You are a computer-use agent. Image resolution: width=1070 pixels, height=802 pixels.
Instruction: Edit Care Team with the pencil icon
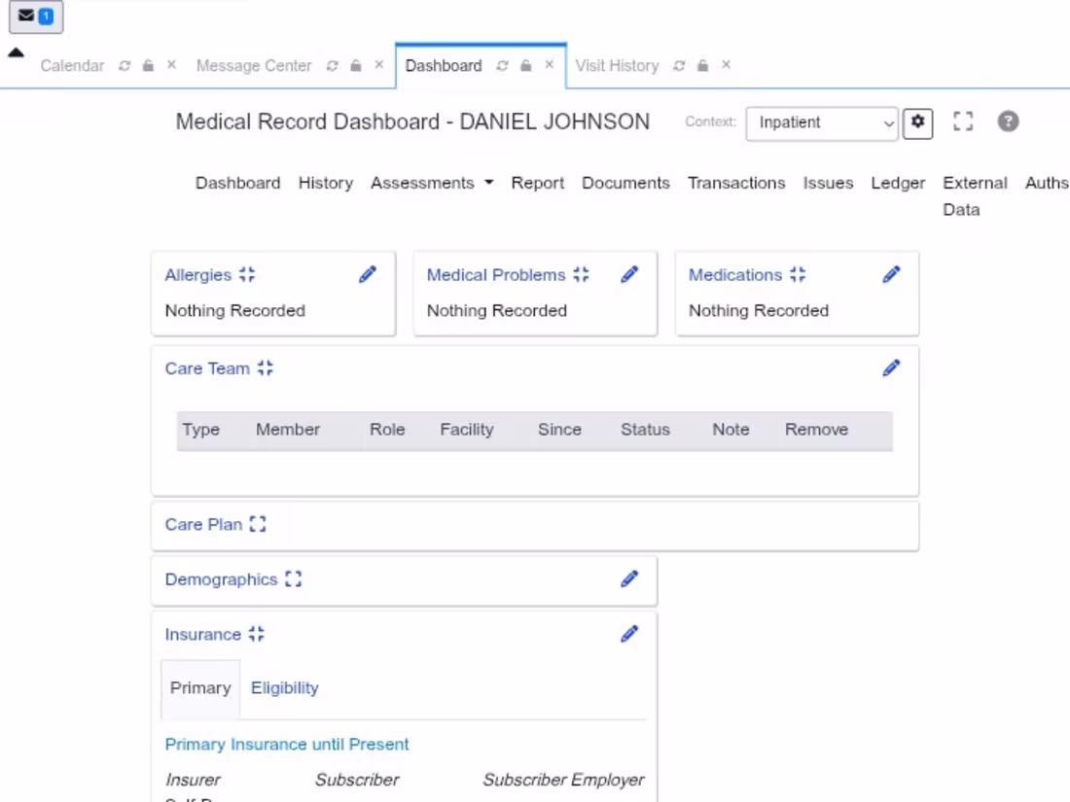tap(891, 368)
